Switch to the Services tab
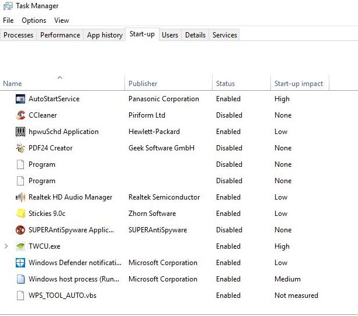Image resolution: width=358 pixels, height=316 pixels. click(x=225, y=35)
